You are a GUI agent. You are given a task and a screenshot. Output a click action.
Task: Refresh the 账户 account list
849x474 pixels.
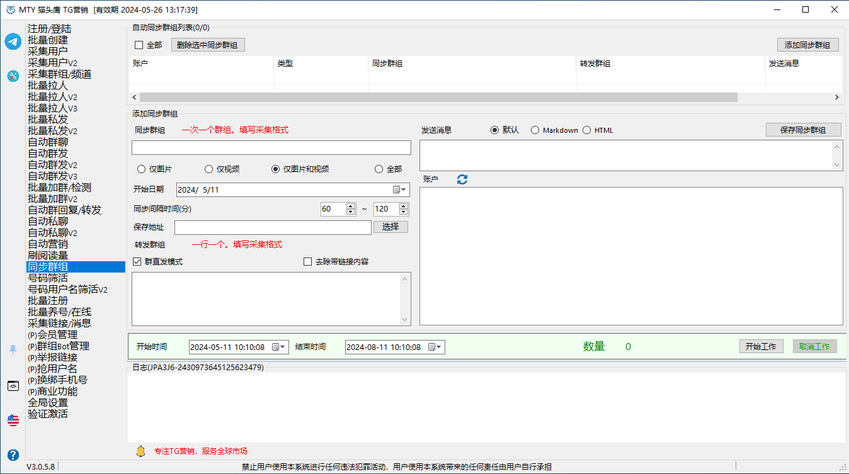point(462,179)
